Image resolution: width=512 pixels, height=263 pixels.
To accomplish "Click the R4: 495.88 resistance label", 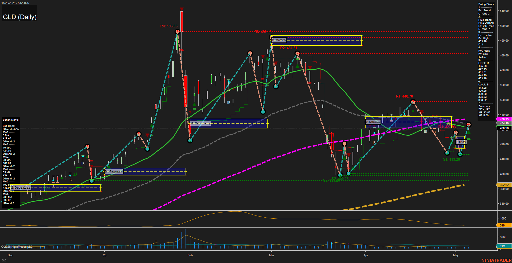I will tap(169, 26).
